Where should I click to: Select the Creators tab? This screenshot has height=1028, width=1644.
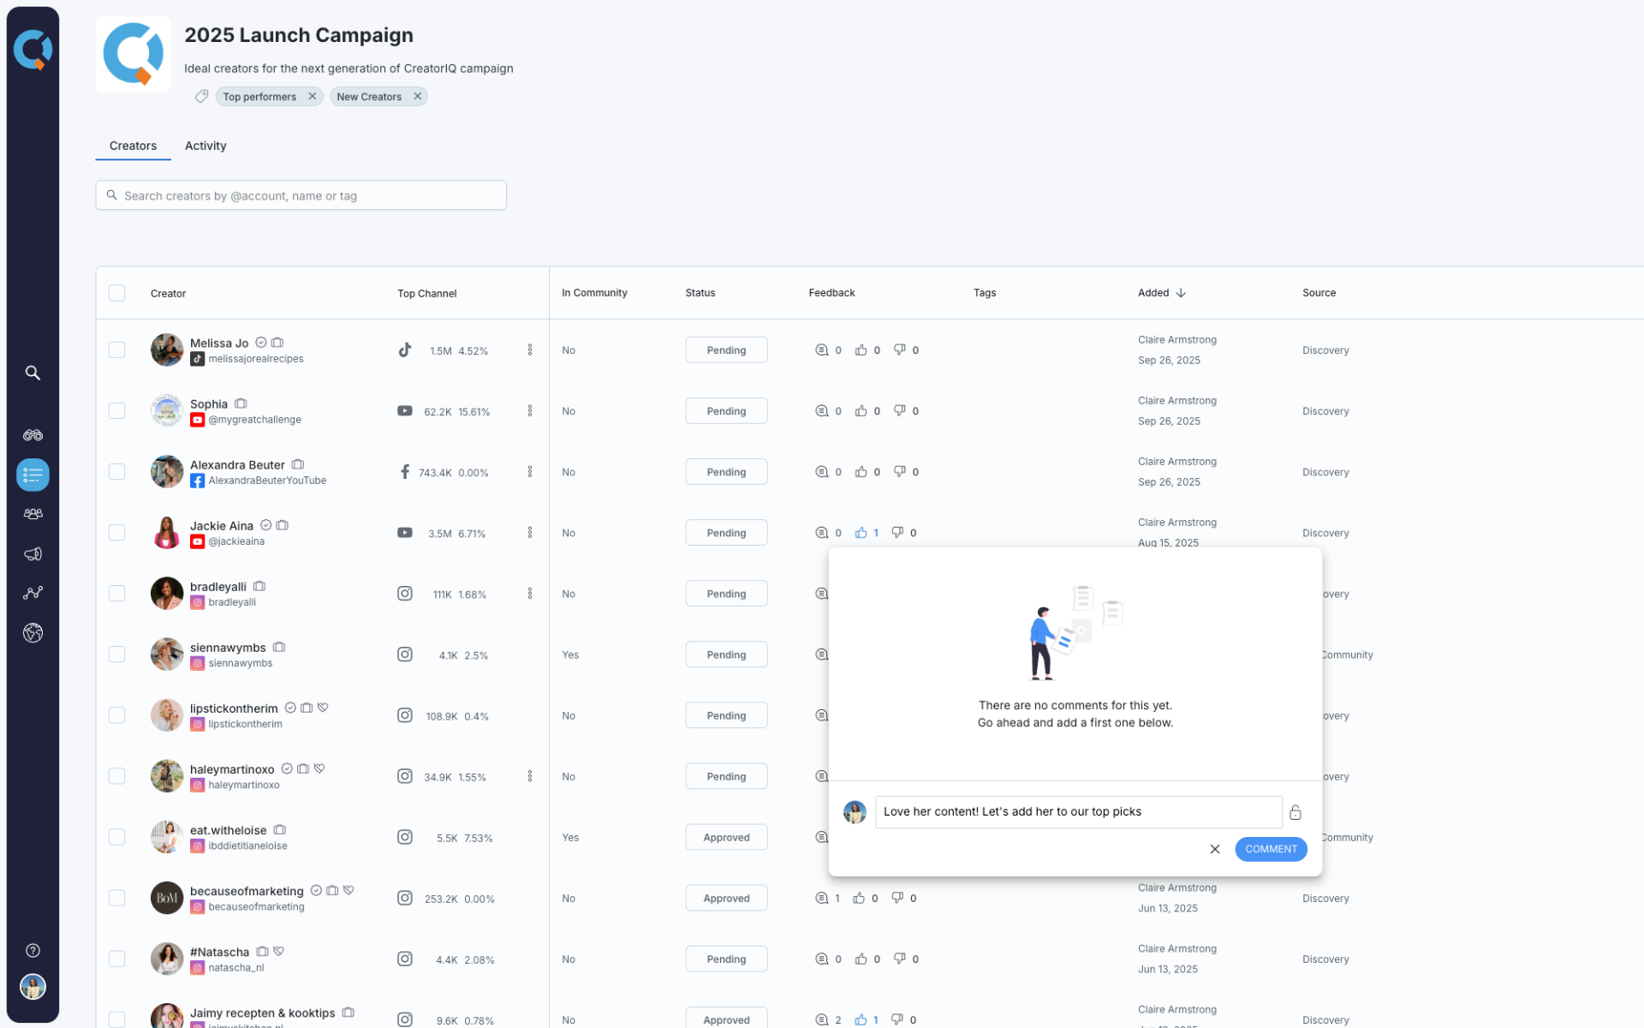(x=133, y=146)
